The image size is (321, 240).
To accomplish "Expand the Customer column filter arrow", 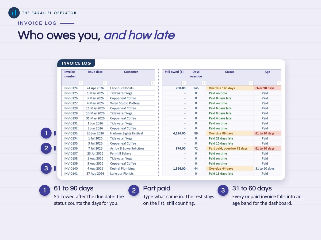I will (x=152, y=83).
